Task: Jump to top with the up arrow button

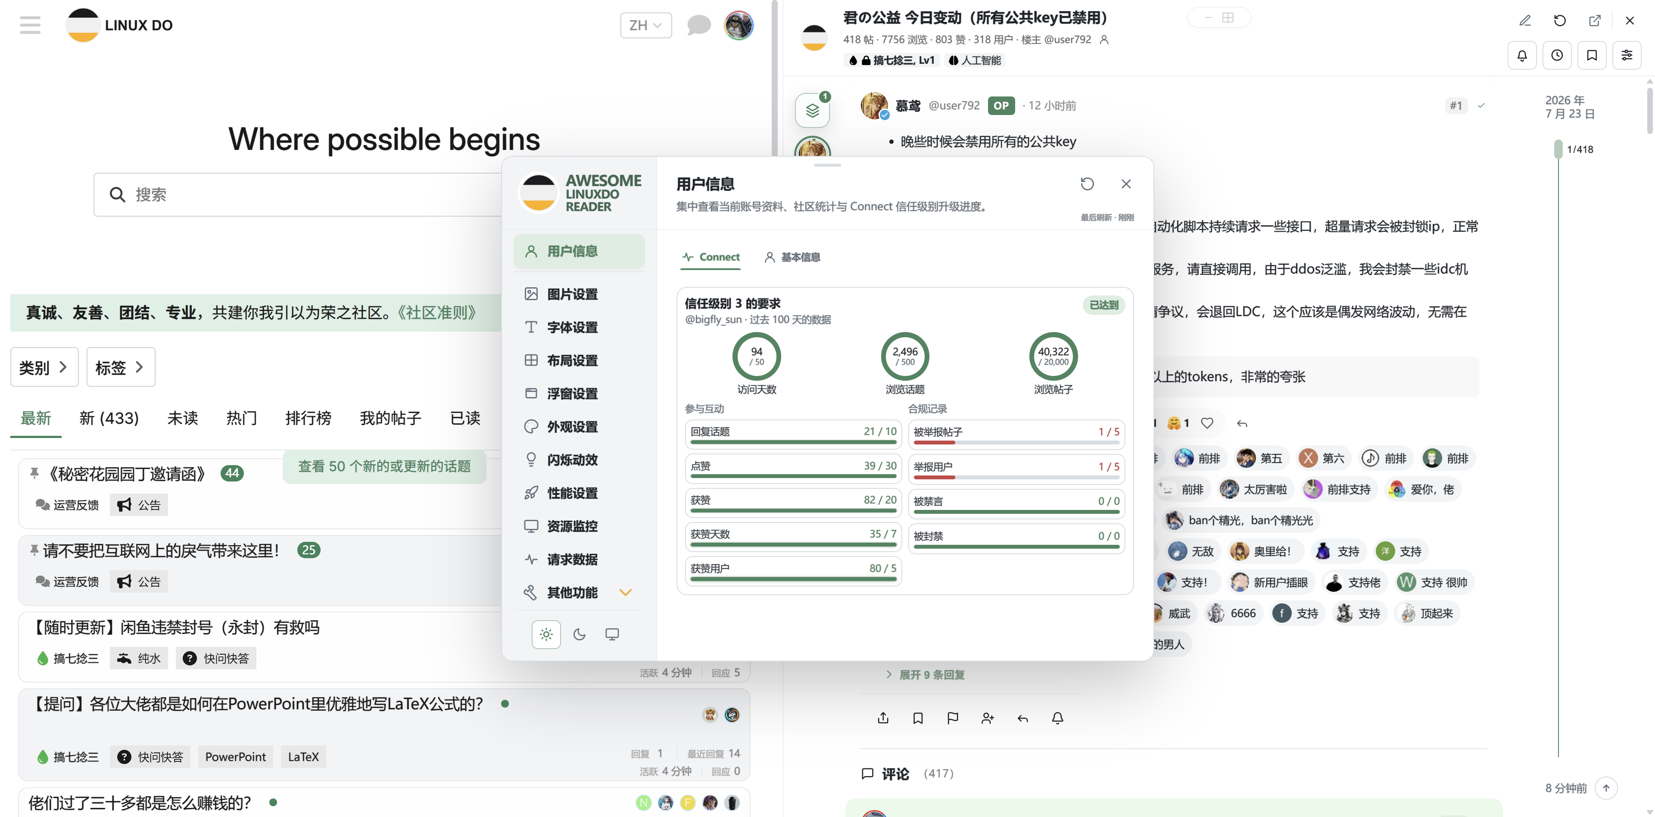Action: pyautogui.click(x=1605, y=788)
